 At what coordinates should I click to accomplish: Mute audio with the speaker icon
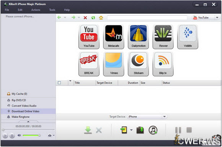pyautogui.click(x=19, y=135)
